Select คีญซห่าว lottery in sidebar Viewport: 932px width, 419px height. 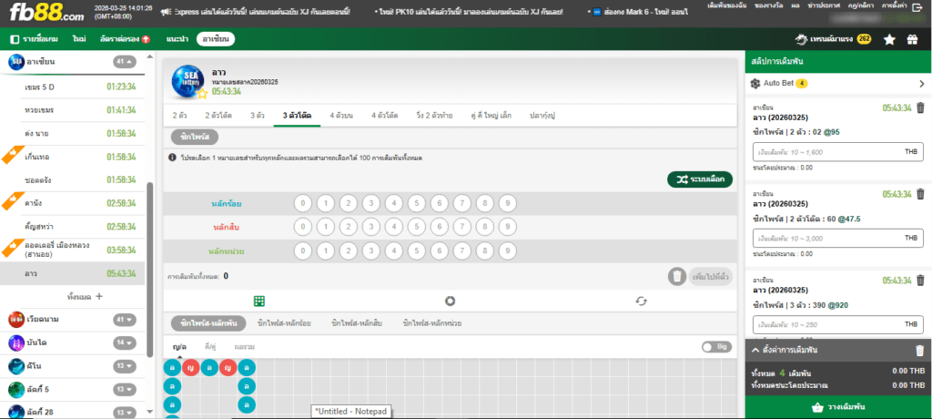tap(73, 227)
